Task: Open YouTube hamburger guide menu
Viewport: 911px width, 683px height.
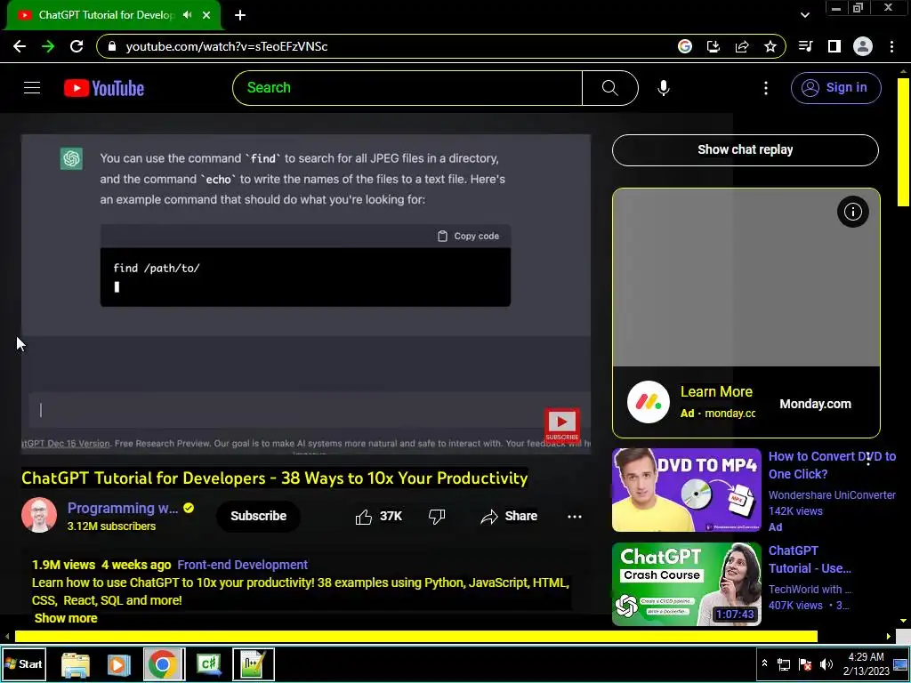Action: point(32,88)
